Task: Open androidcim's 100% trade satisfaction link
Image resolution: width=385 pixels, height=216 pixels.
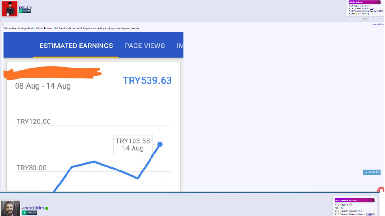Action: point(370,214)
